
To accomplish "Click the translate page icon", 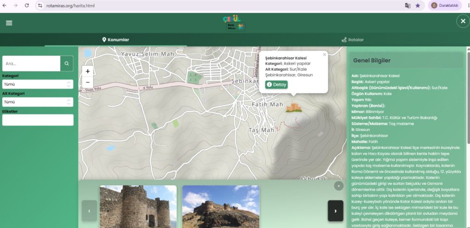I will pos(408,6).
